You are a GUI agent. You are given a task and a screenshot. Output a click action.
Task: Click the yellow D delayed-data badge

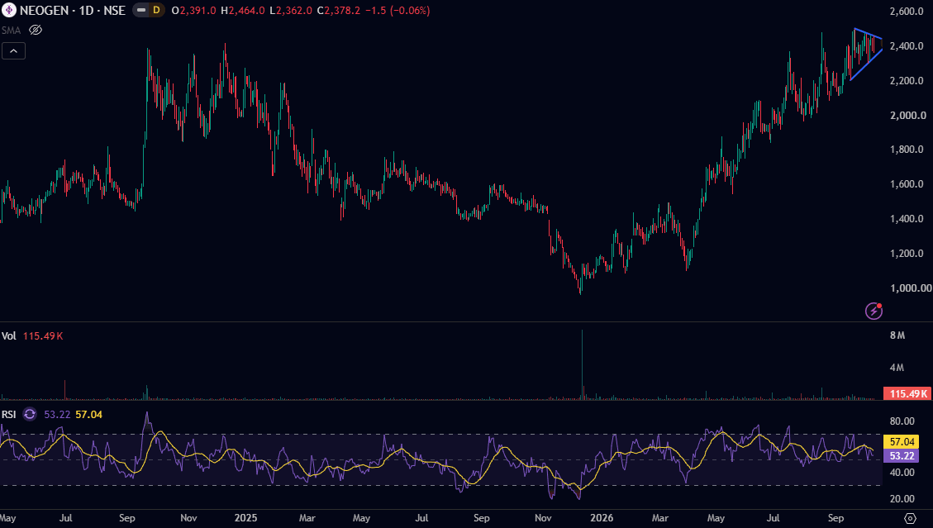156,10
